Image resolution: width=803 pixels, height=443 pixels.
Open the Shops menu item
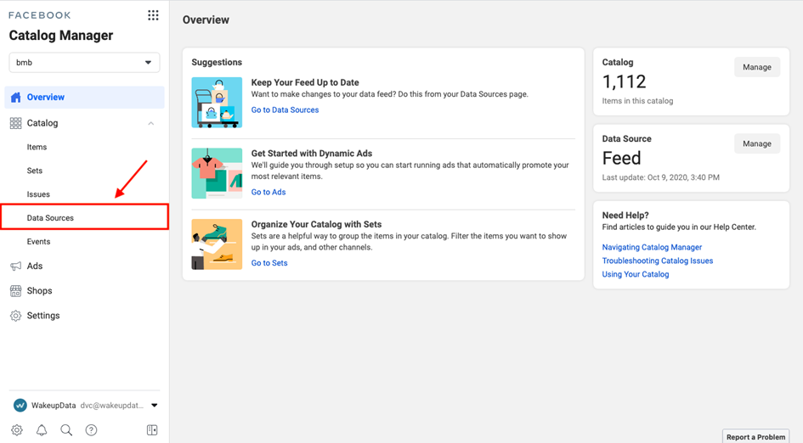(39, 290)
